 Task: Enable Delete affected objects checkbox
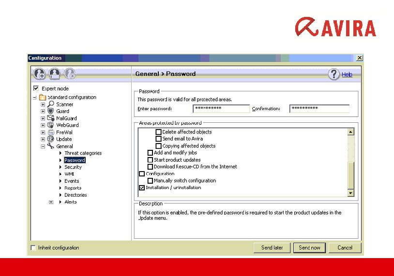pos(159,132)
